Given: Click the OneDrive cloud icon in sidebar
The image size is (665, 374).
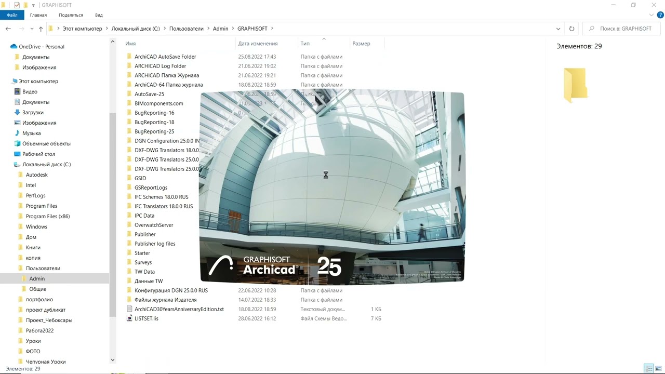Looking at the screenshot, I should 14,47.
